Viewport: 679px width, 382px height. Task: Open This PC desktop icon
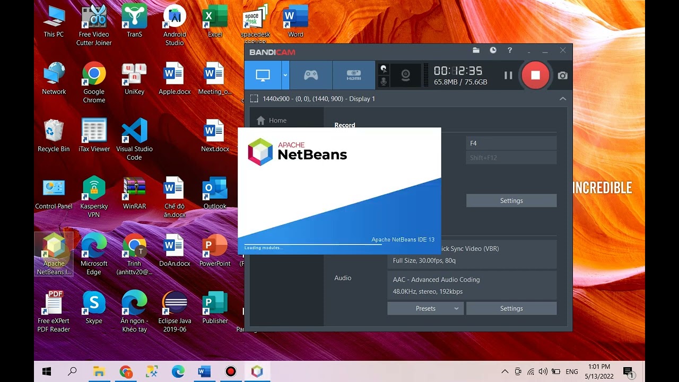(54, 22)
